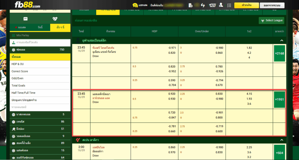Click 1x2 odds 1.82 for PSV
Viewport: 299px width, 160px height.
[249, 48]
